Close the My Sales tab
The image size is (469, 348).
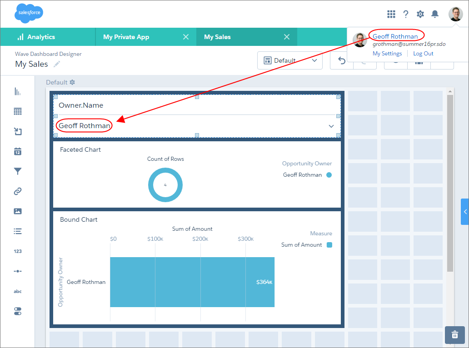coord(287,37)
